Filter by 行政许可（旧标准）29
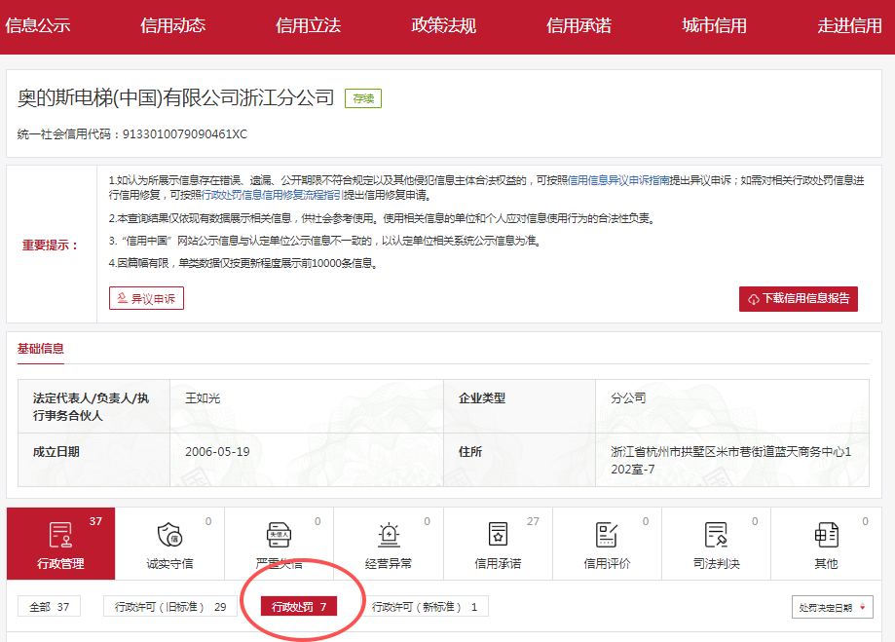895x642 pixels. 170,607
